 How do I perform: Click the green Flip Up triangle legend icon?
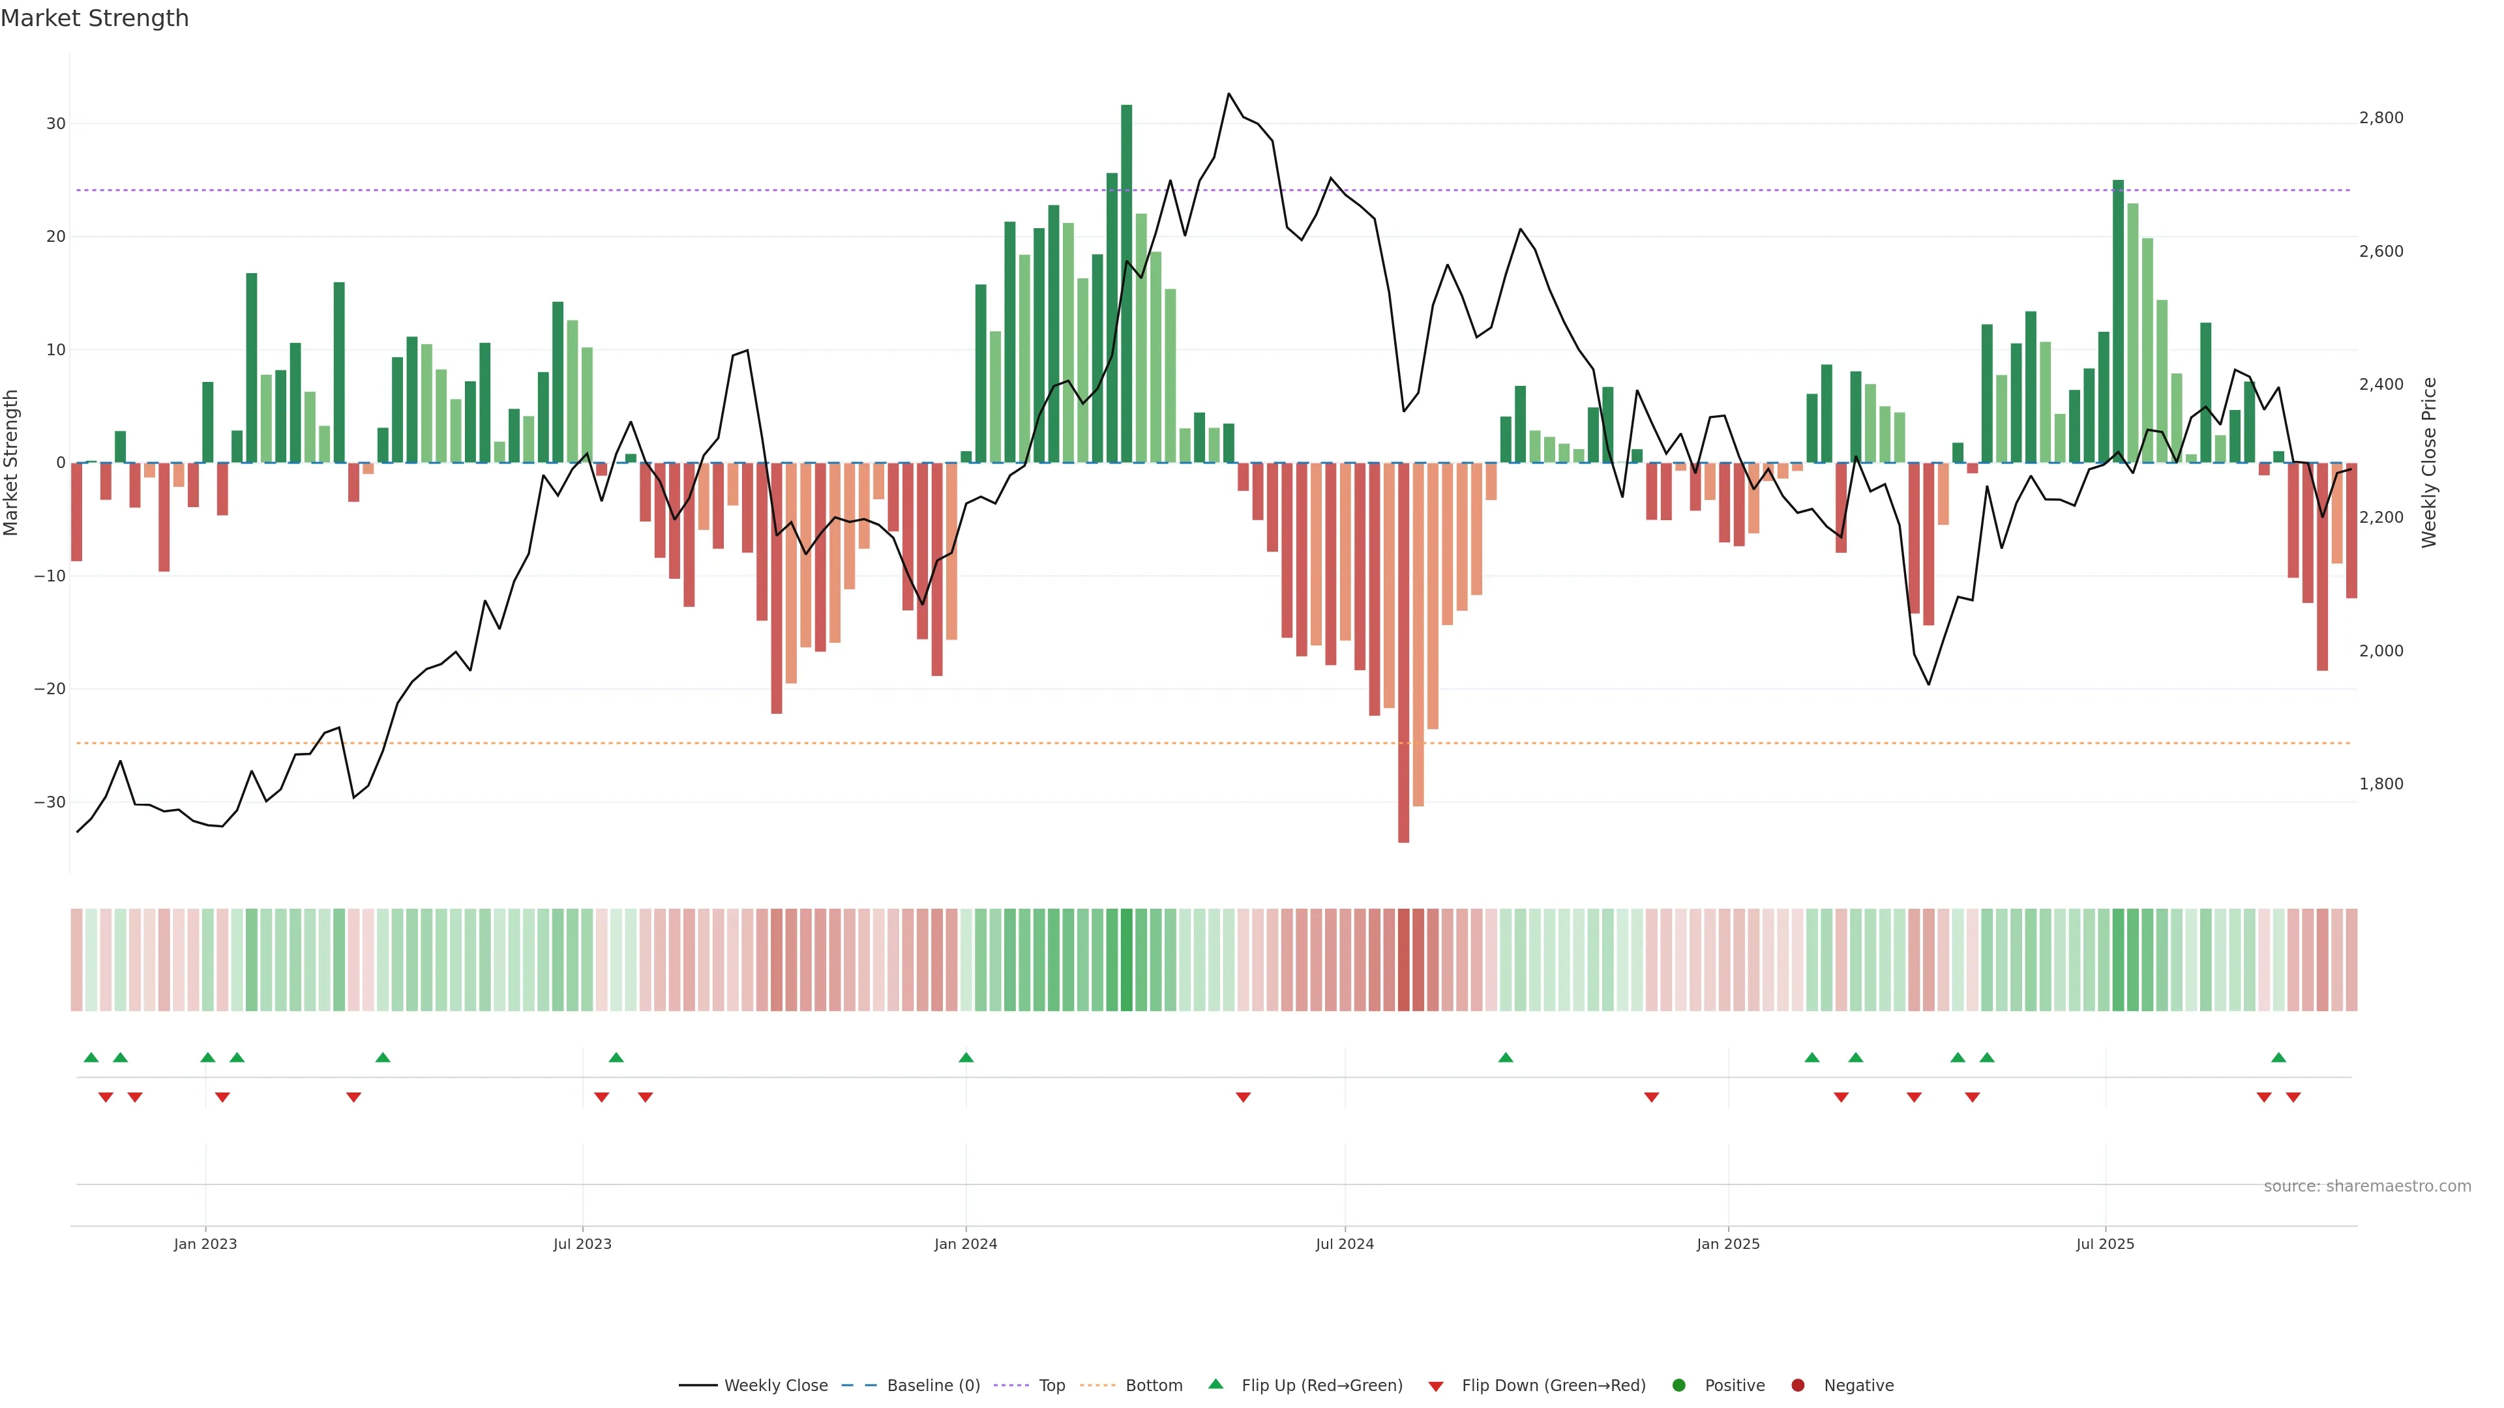[1215, 1384]
